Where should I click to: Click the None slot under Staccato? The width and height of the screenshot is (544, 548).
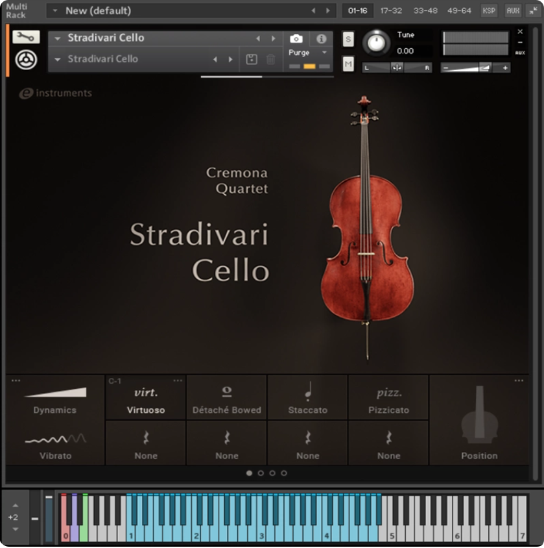307,443
